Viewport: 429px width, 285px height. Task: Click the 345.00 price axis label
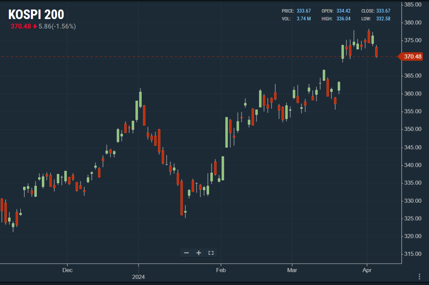(413, 147)
